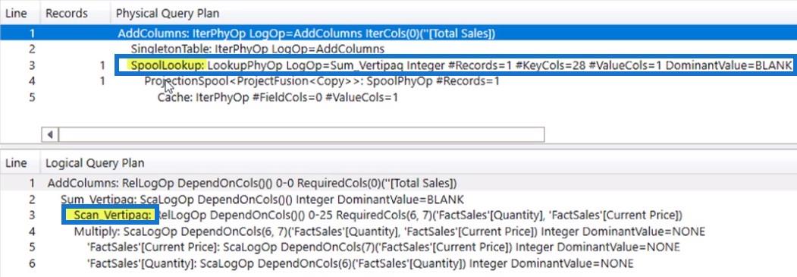
Task: Click the Logical Query Plan column header
Action: click(95, 163)
